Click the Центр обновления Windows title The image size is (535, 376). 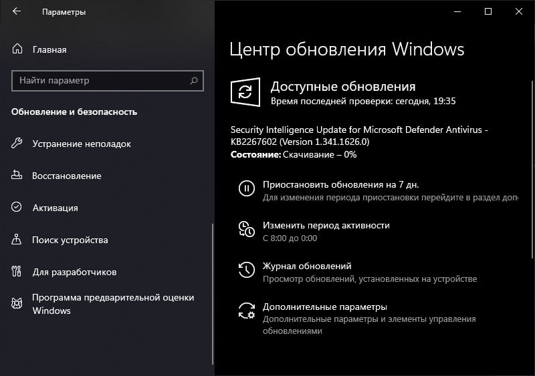[x=346, y=49]
